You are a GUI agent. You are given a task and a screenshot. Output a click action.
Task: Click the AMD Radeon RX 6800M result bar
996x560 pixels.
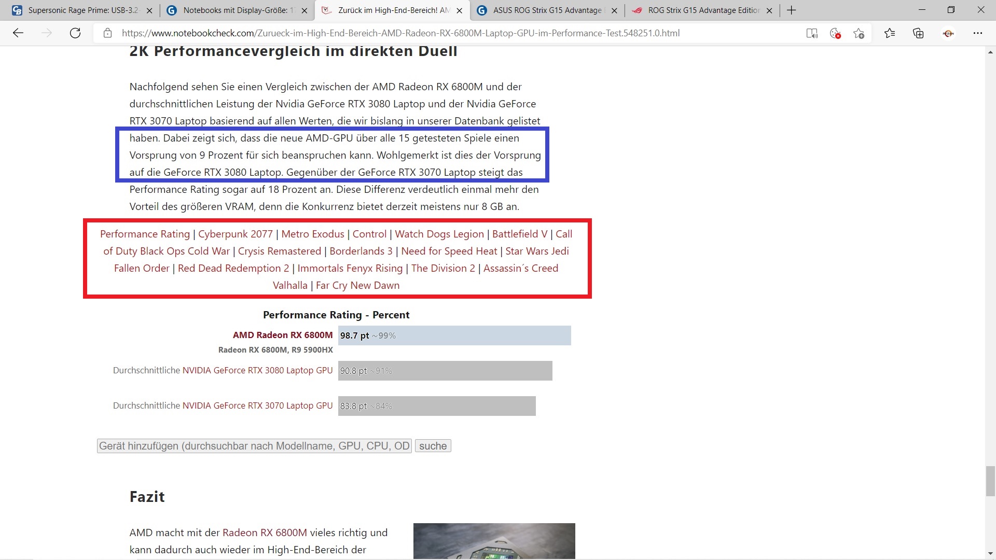click(x=454, y=335)
